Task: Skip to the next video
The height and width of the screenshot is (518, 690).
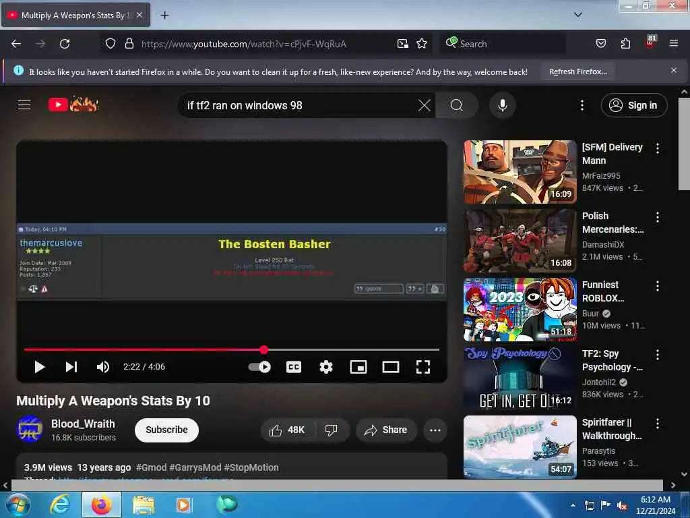Action: tap(71, 367)
